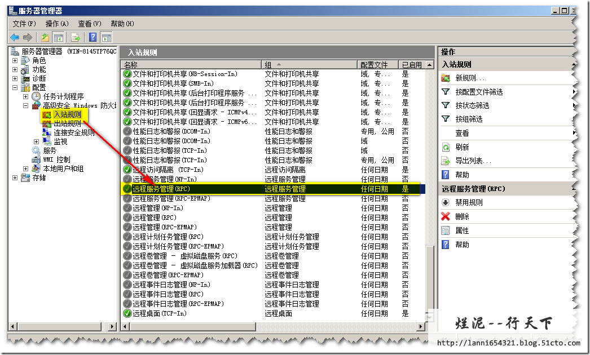Open 属性 (Properties) for the selected rule

click(462, 230)
